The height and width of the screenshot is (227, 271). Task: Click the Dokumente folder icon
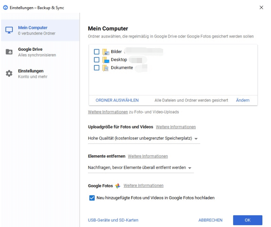[106, 68]
